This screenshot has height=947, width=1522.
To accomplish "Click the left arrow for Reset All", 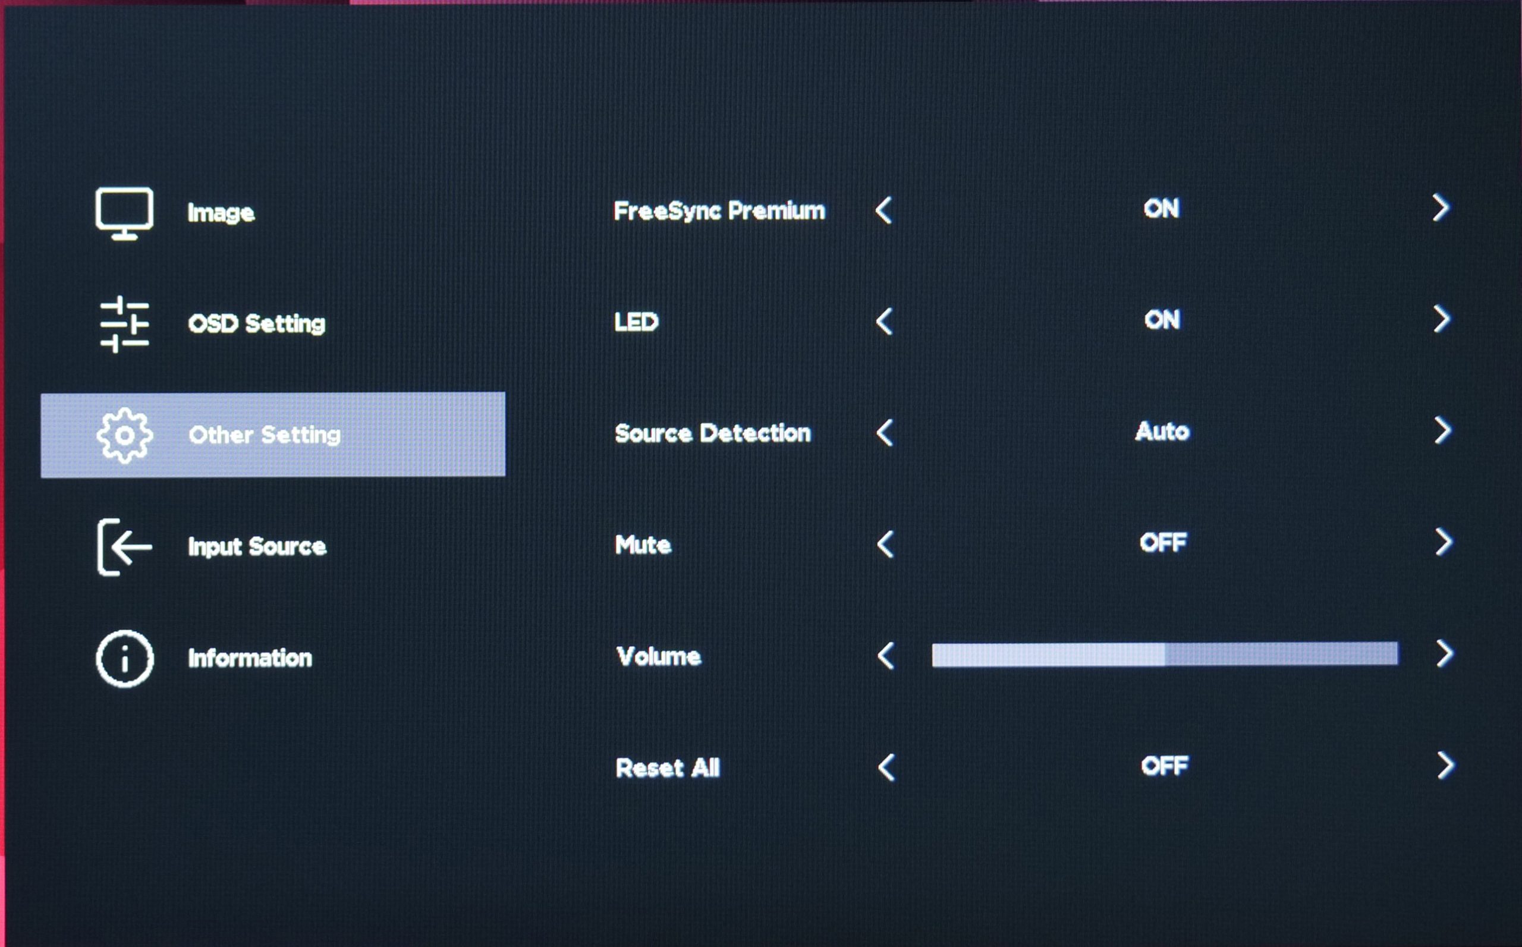I will (886, 767).
